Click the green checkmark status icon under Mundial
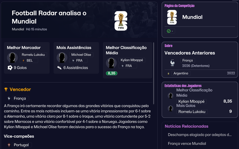The width and height of the screenshot is (239, 149). click(168, 31)
